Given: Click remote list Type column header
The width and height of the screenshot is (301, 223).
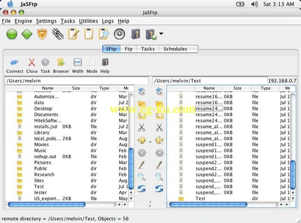Looking at the screenshot, I should tap(265, 88).
